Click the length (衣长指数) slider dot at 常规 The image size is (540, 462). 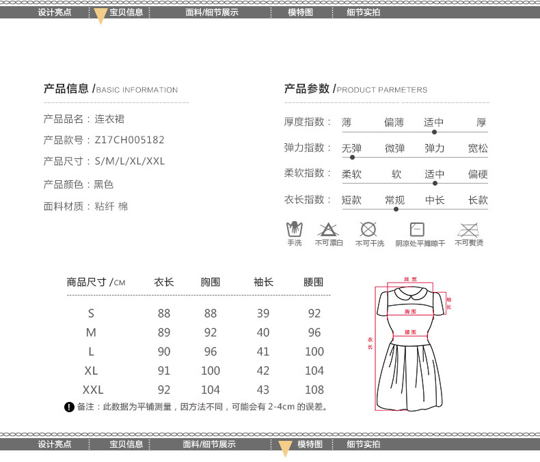click(395, 209)
